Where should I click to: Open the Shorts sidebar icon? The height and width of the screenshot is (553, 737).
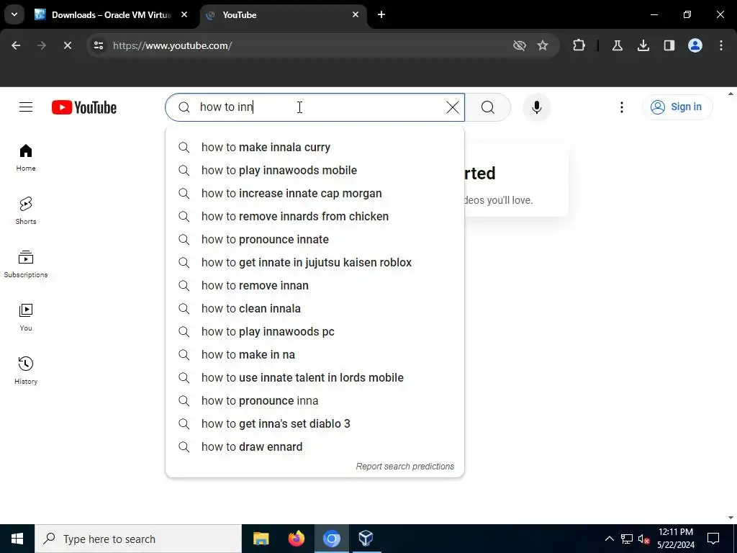point(26,211)
